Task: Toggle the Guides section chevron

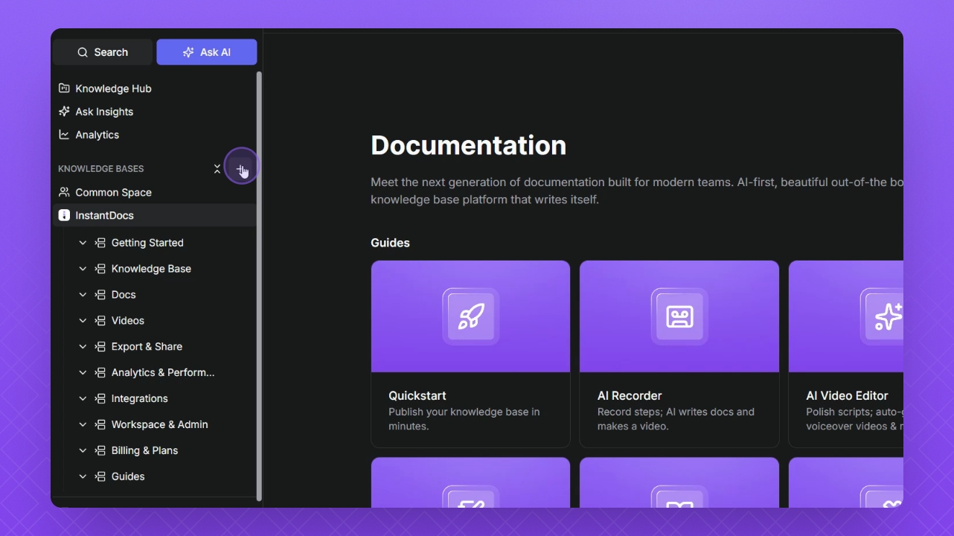Action: (83, 477)
